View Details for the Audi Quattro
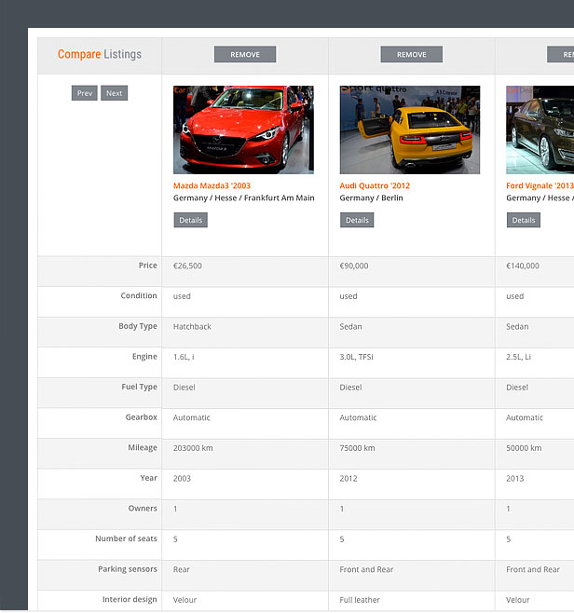 (x=357, y=221)
